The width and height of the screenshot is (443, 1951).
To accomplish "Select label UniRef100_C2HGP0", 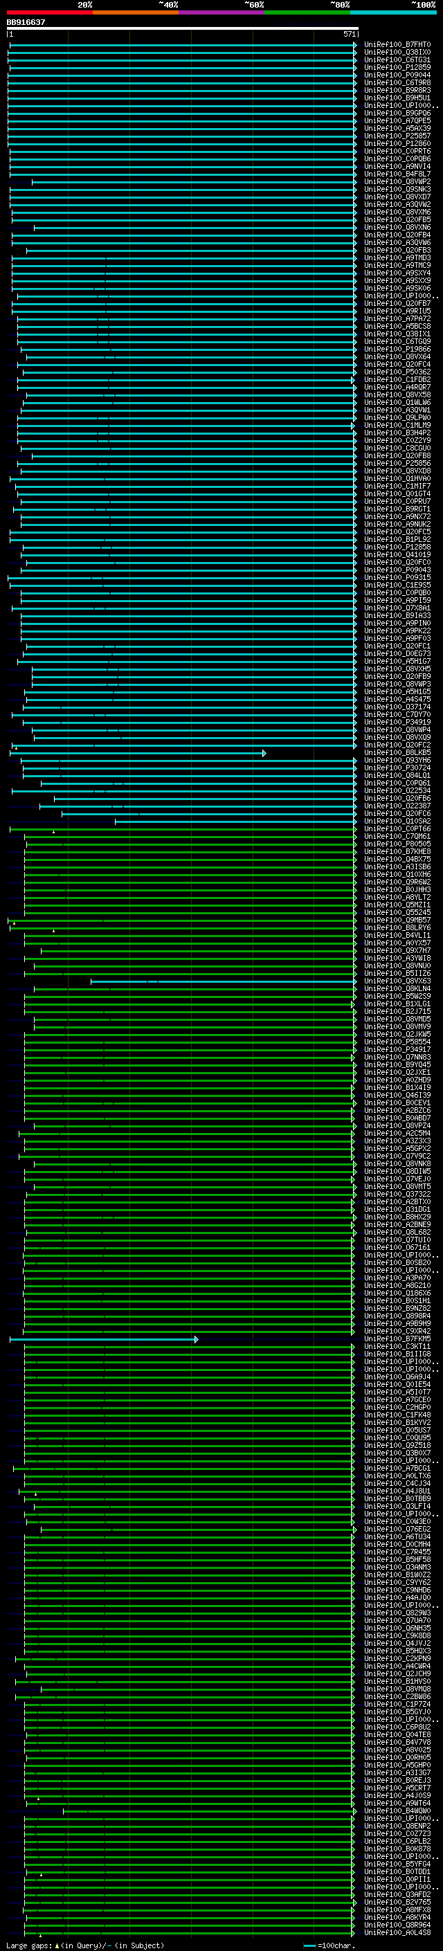I will [397, 1407].
